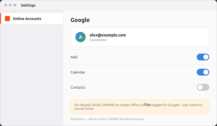Image resolution: width=217 pixels, height=126 pixels.
Task: Click the 'Settings' window title
Action: click(x=28, y=5)
